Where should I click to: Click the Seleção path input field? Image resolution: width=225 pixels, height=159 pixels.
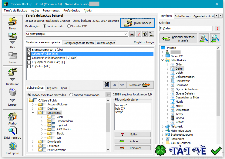point(186,29)
